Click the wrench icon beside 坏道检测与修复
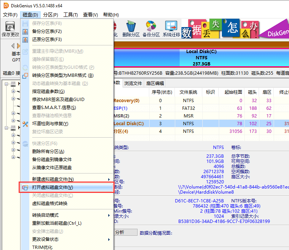The width and height of the screenshot is (289, 250). coord(25,124)
